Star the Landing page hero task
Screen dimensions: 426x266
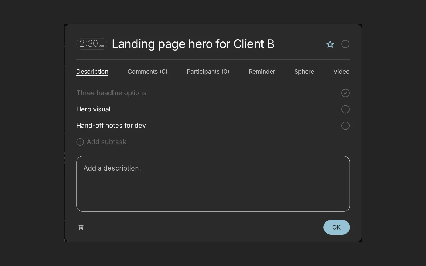click(330, 44)
